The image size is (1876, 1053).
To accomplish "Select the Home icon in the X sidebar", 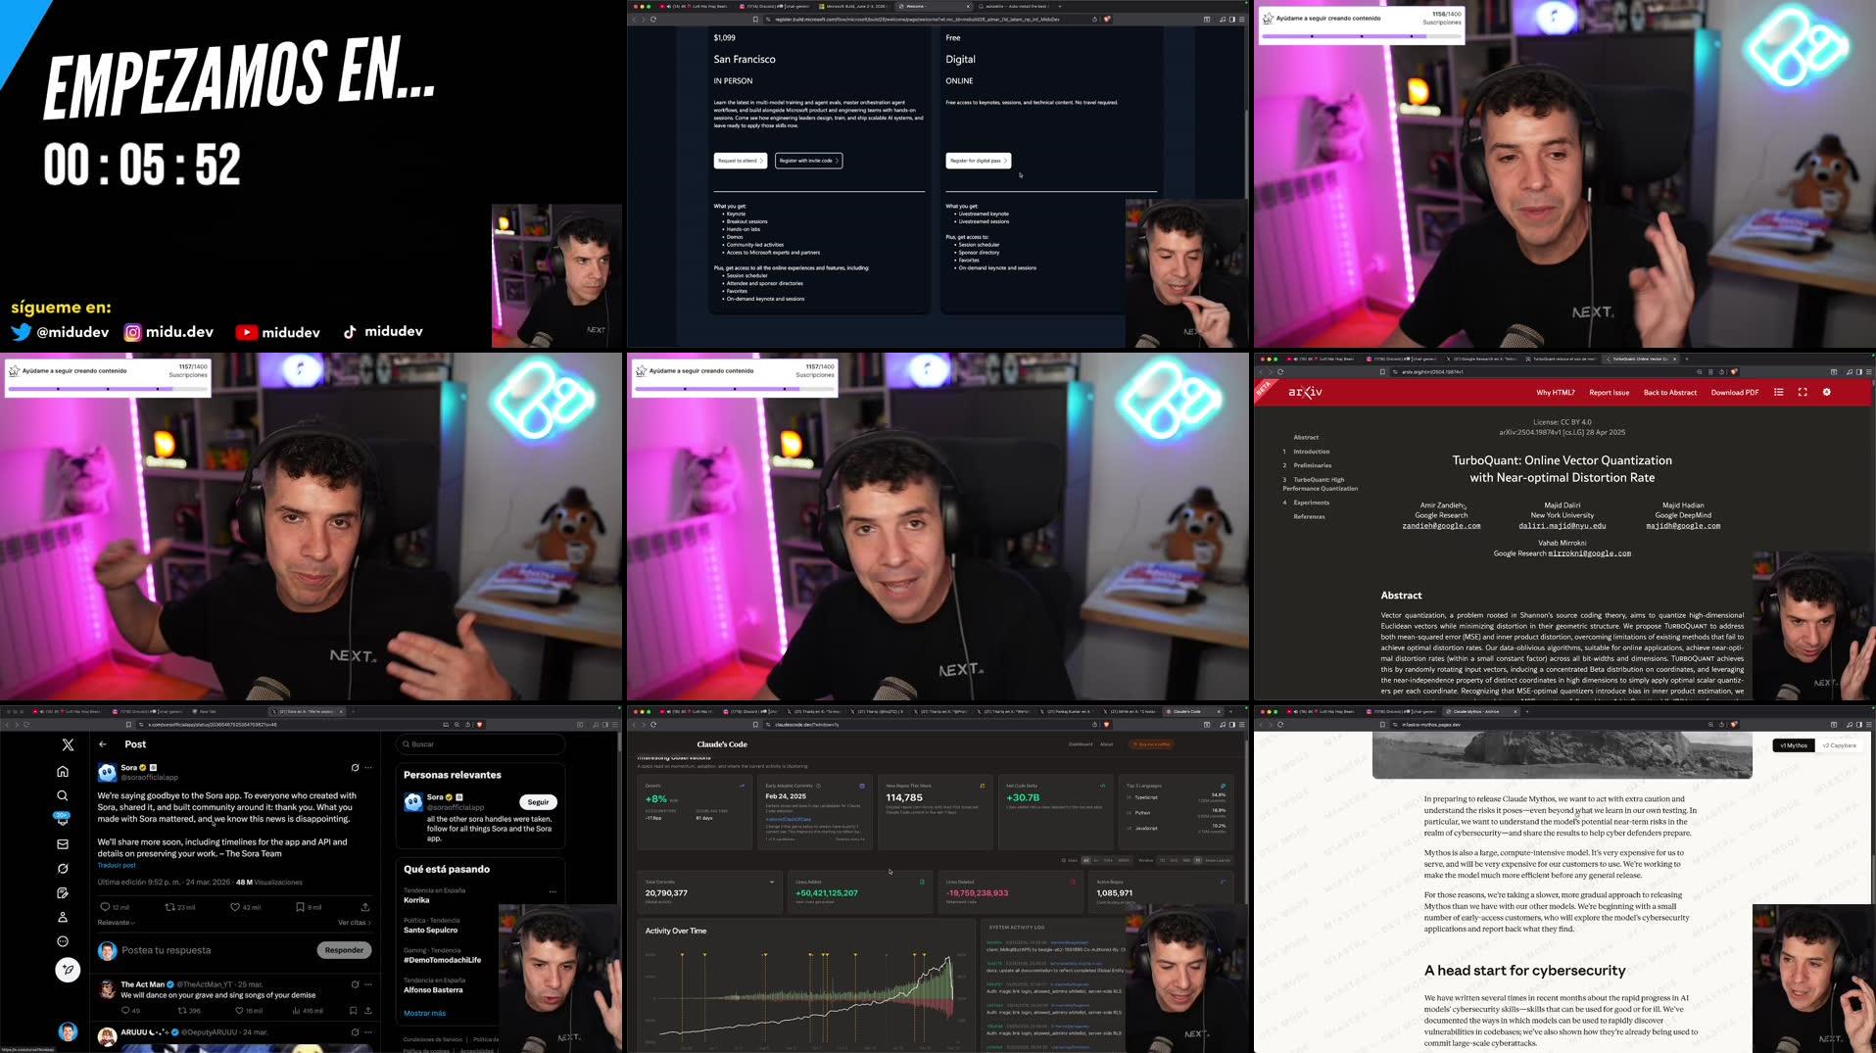I will tap(63, 772).
